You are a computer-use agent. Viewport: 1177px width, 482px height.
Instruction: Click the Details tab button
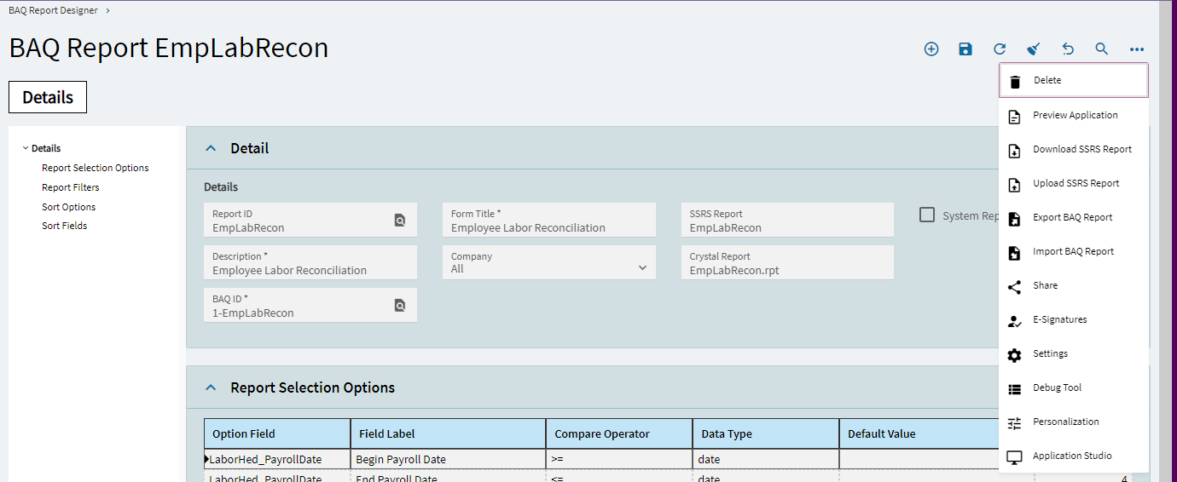tap(48, 97)
